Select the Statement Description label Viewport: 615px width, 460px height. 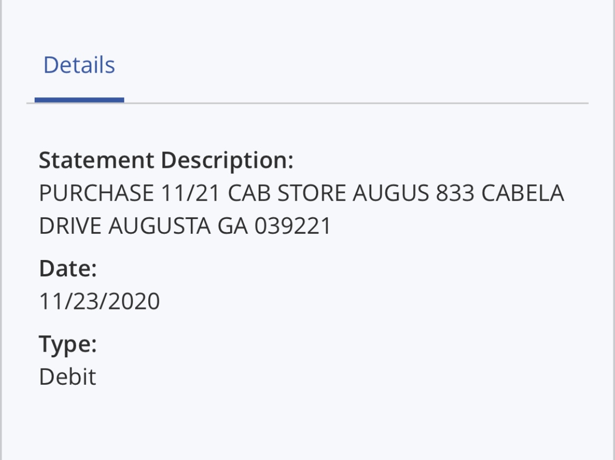click(166, 161)
